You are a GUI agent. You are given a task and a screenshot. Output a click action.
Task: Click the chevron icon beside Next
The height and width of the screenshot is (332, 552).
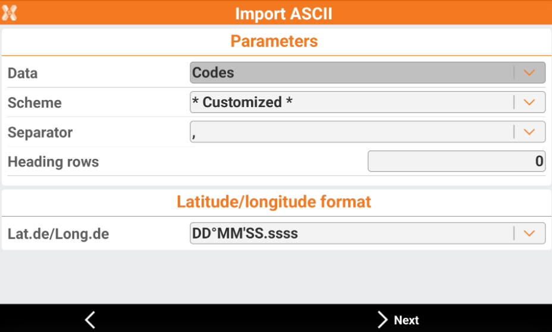click(x=382, y=320)
